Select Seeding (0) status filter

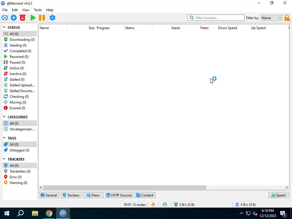pyautogui.click(x=20, y=45)
